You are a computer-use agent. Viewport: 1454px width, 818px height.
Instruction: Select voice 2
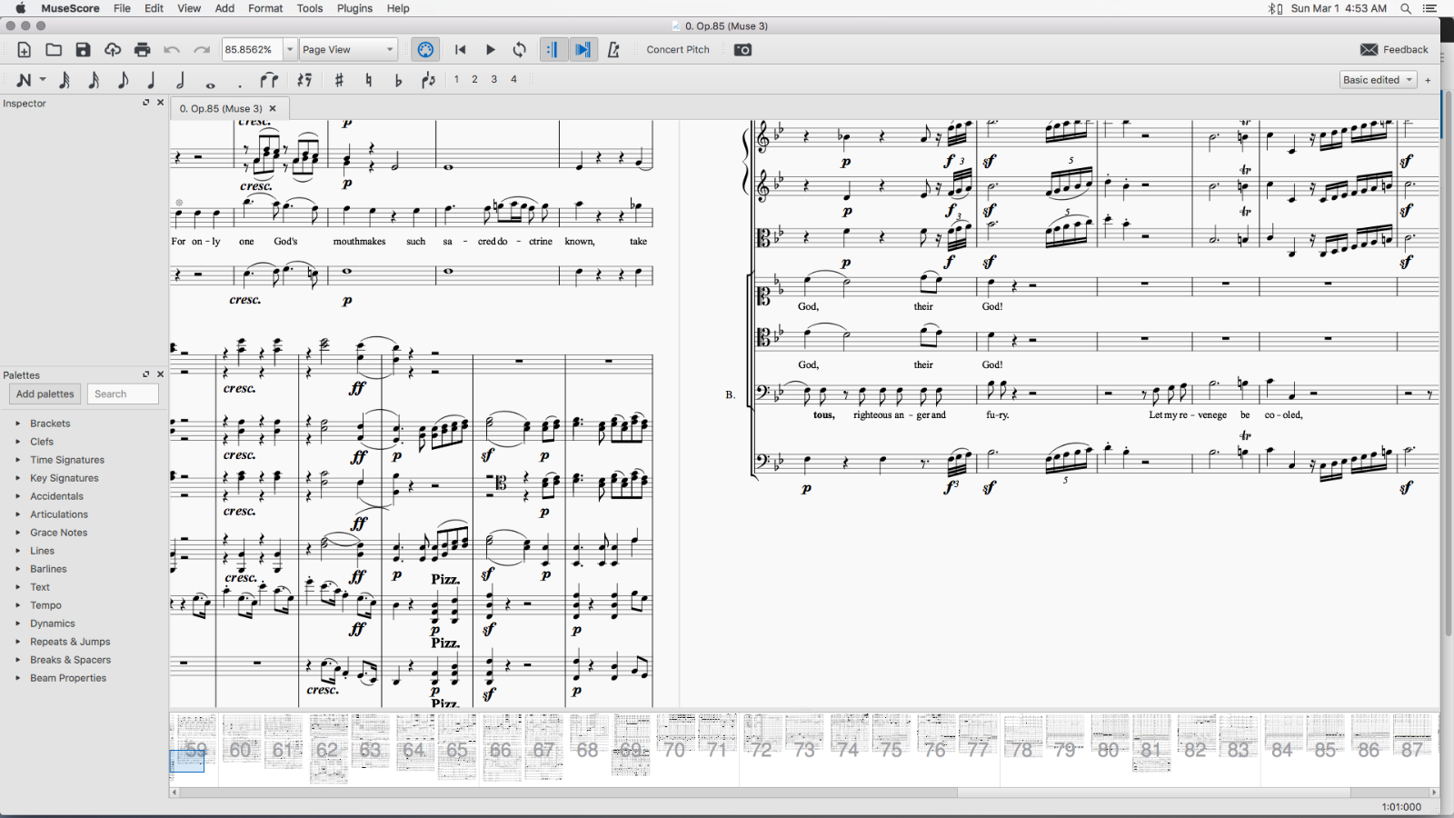[474, 79]
